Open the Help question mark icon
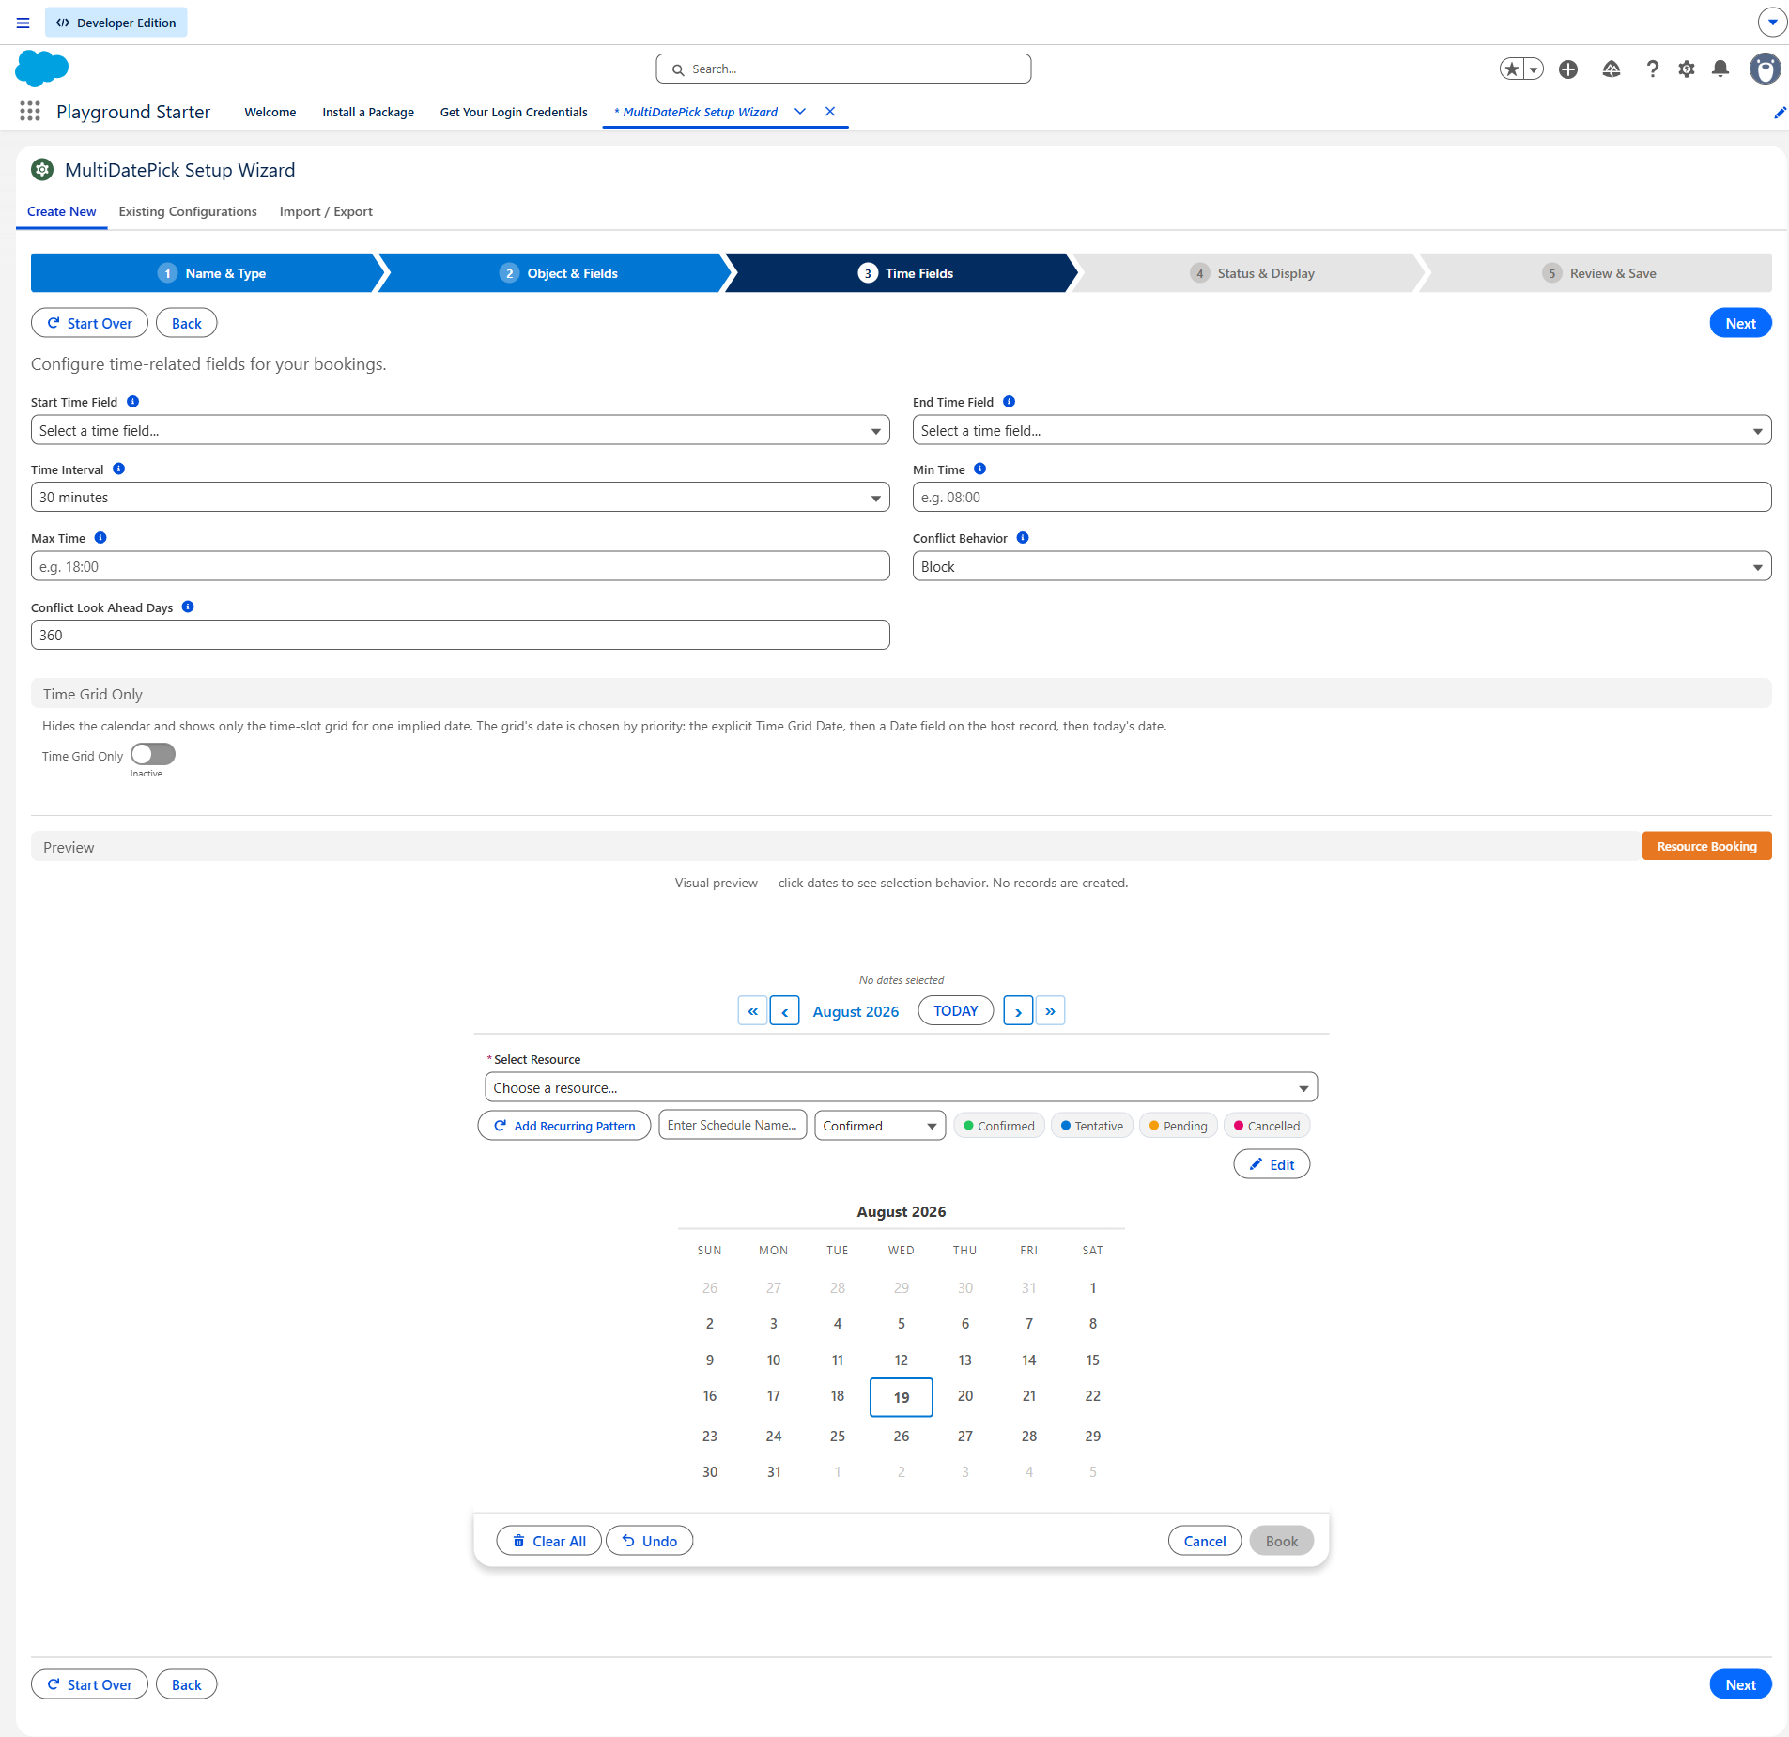The image size is (1789, 1737). coord(1653,69)
